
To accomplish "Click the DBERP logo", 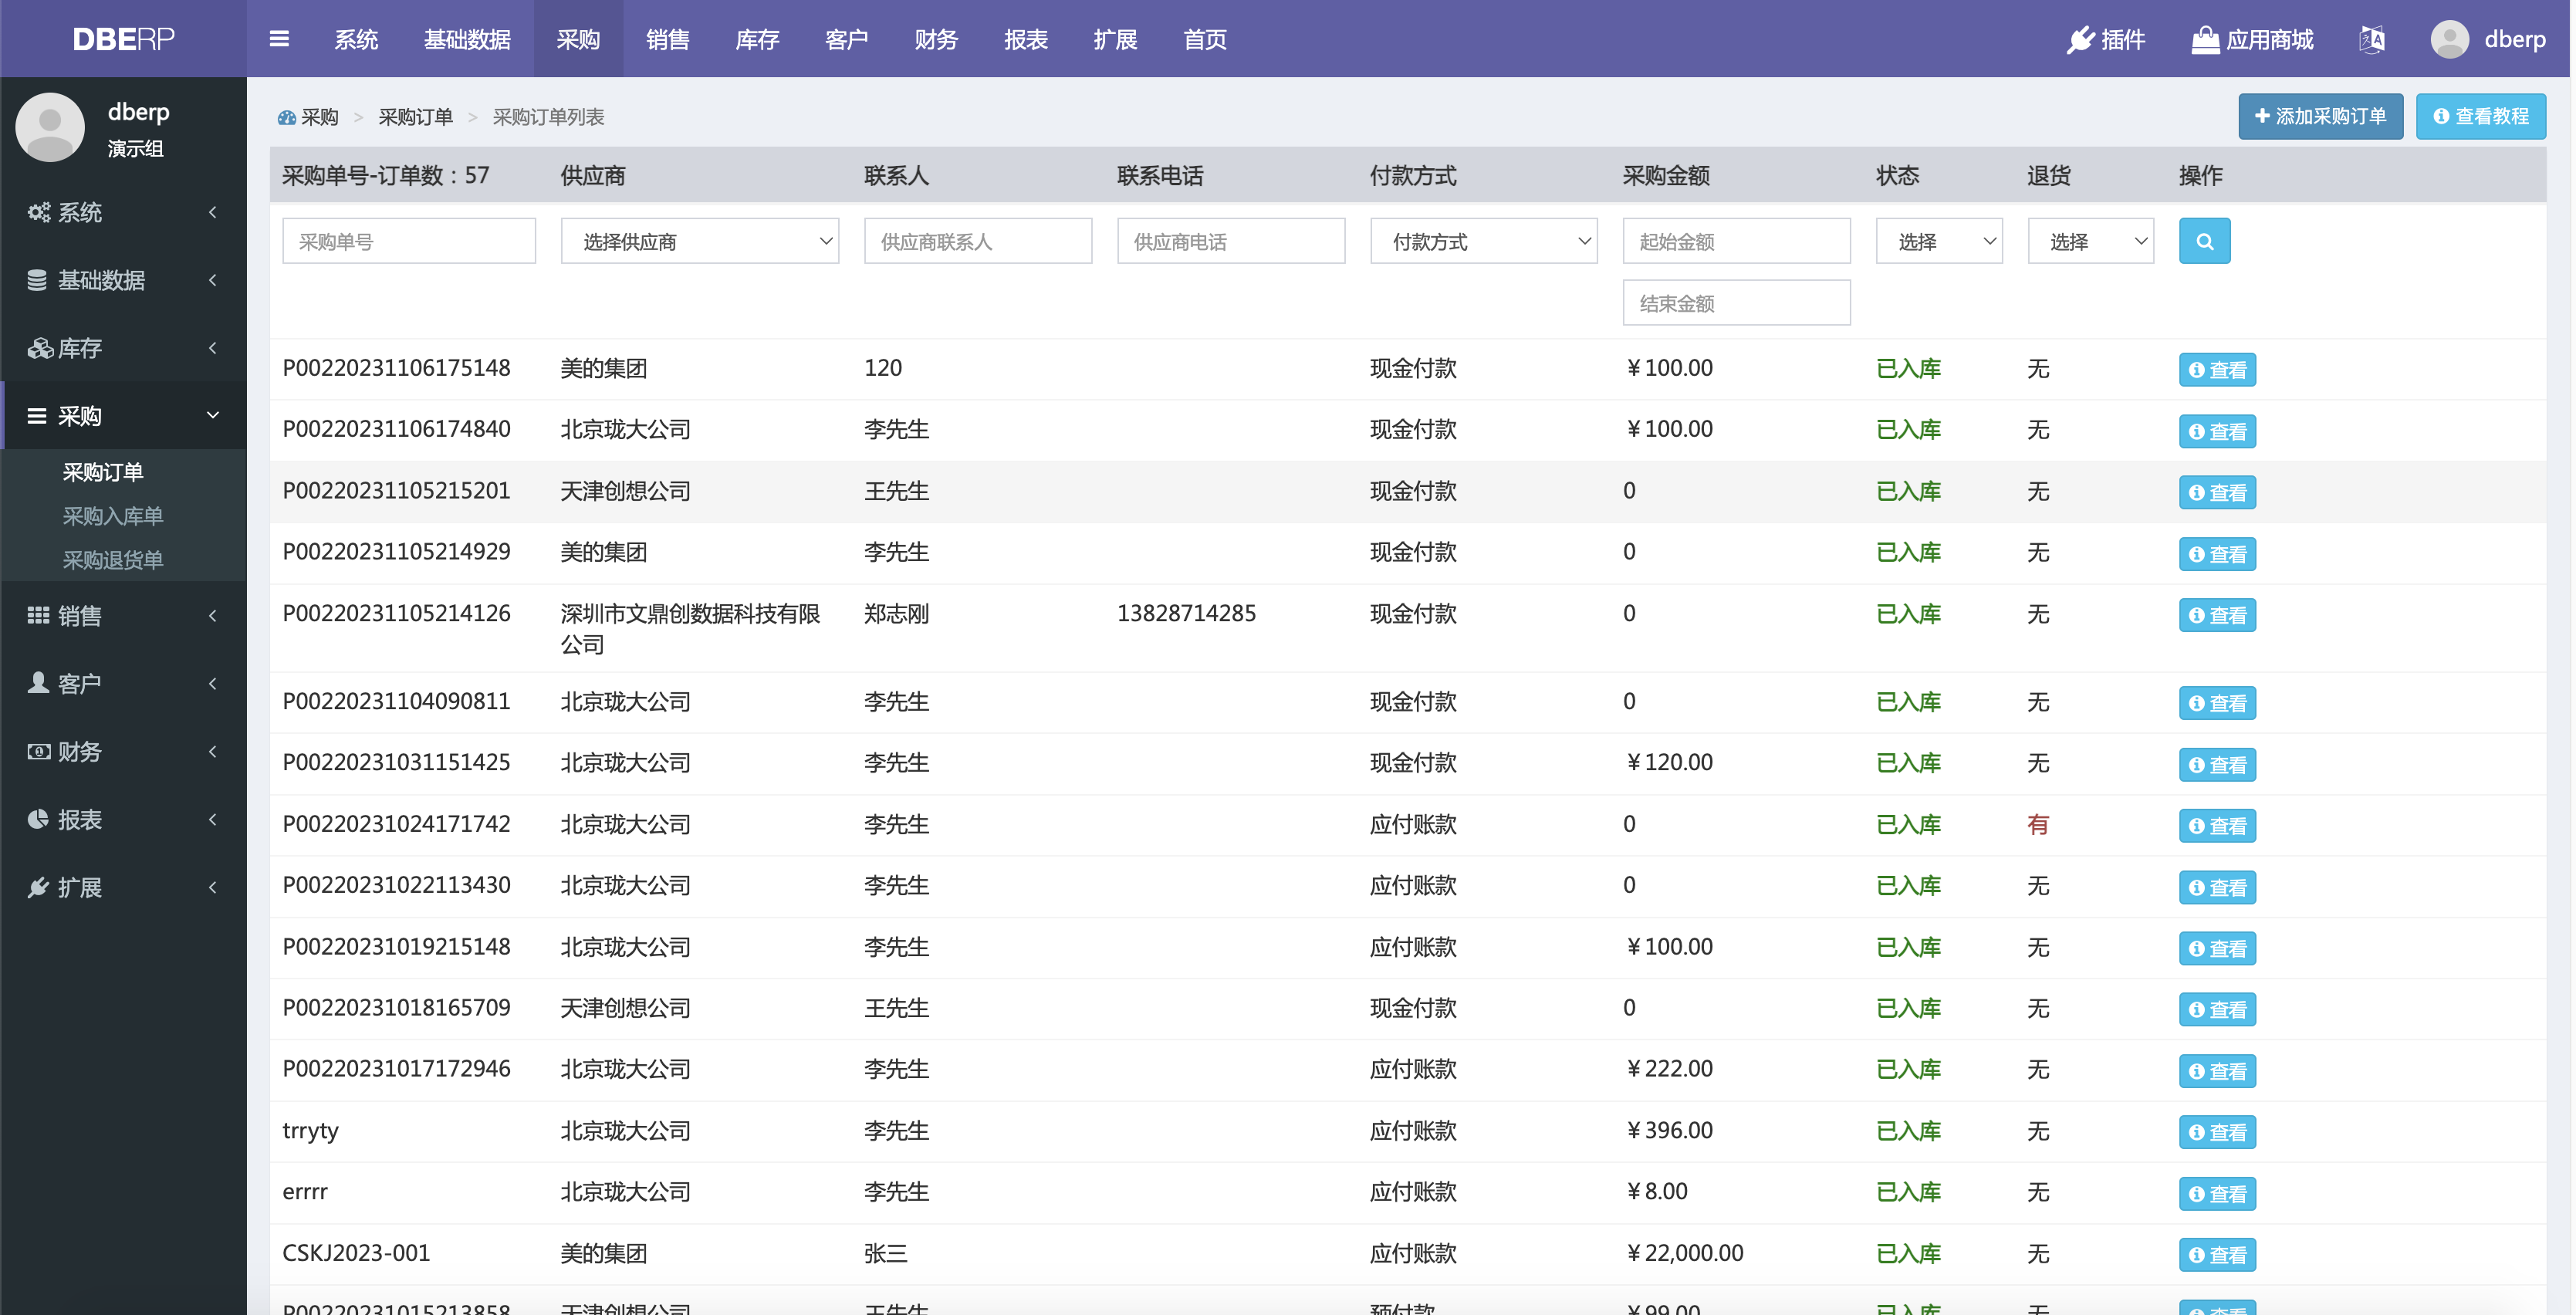I will pos(123,39).
